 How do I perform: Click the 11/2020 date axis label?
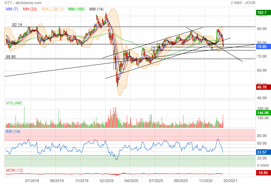206,181
